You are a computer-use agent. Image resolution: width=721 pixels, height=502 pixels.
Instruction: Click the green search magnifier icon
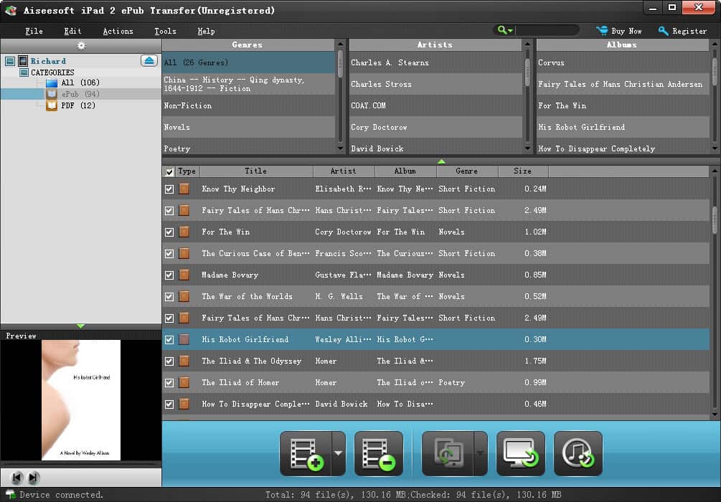(x=501, y=30)
